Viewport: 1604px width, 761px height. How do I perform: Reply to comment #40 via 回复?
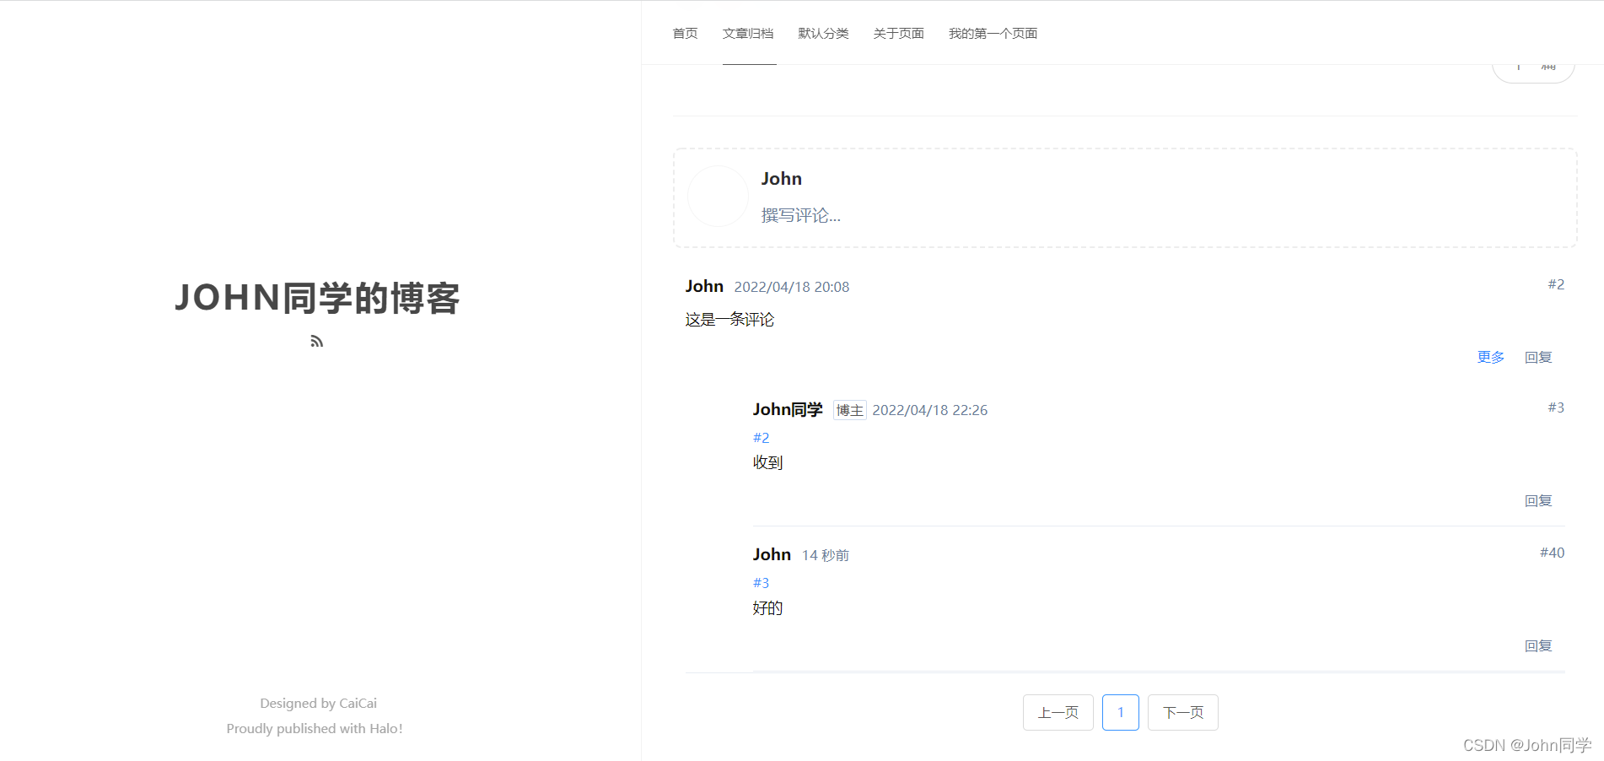pyautogui.click(x=1538, y=645)
